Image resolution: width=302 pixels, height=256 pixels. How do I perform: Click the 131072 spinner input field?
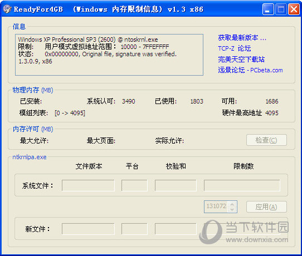click(x=216, y=207)
